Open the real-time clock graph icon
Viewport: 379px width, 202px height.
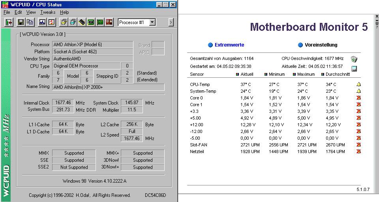[42, 22]
